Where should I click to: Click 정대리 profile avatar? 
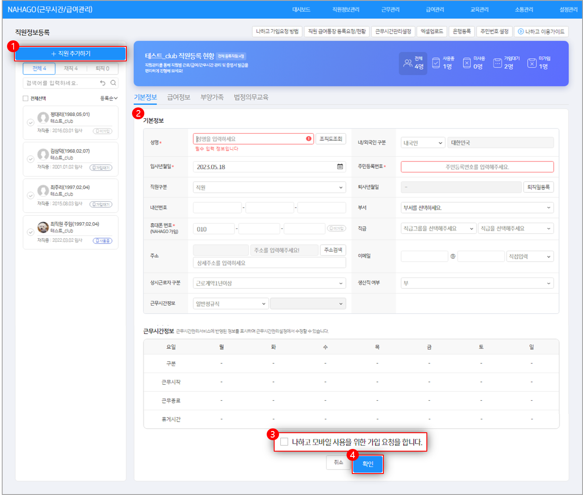pyautogui.click(x=43, y=118)
